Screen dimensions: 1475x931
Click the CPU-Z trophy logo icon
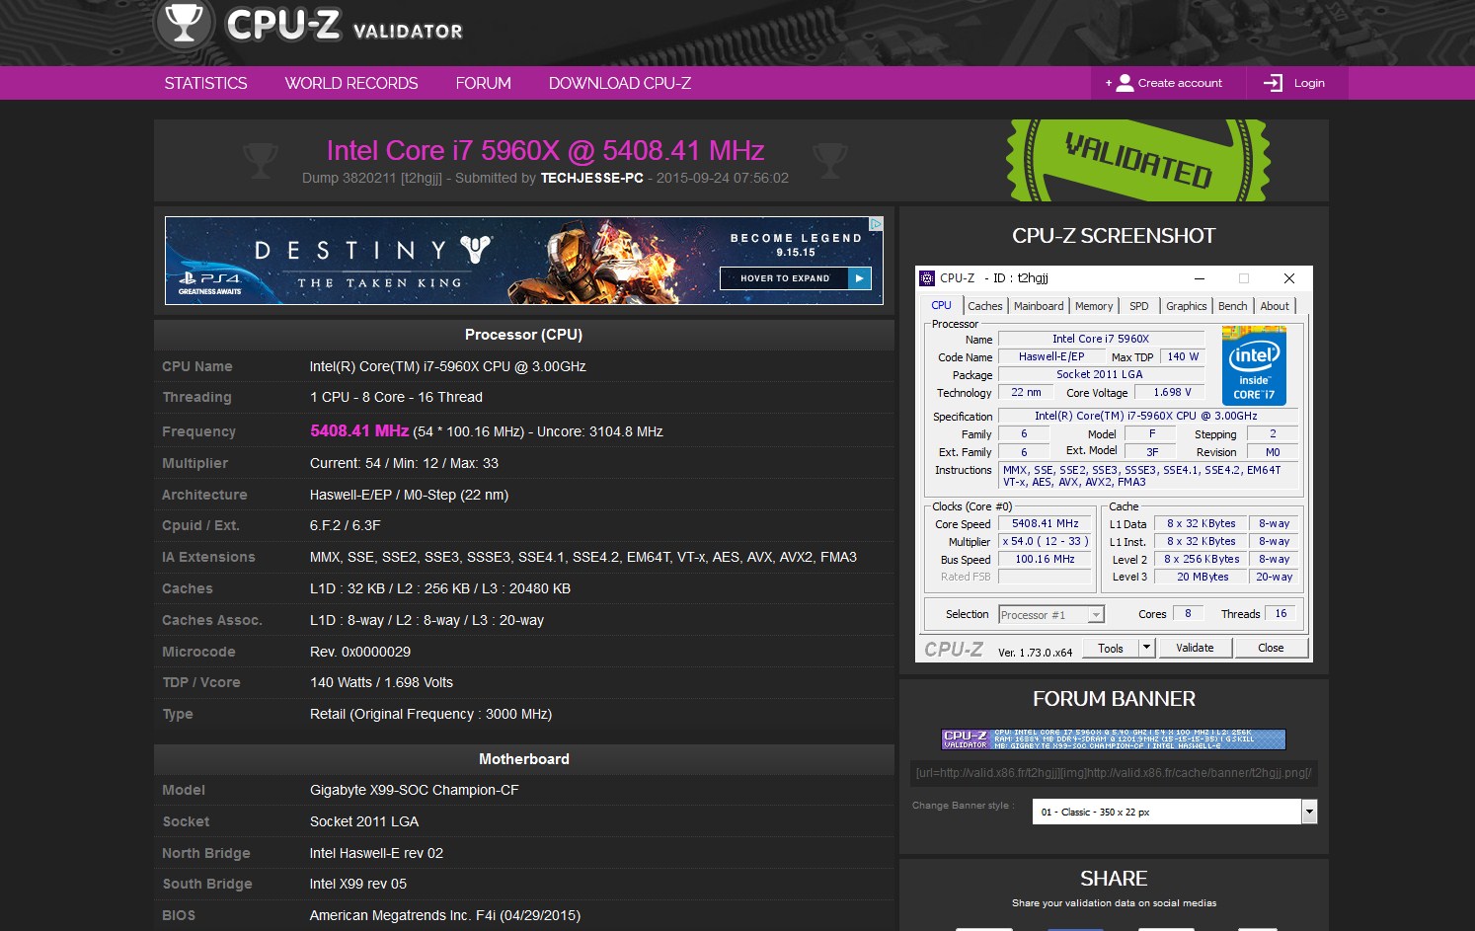tap(185, 22)
